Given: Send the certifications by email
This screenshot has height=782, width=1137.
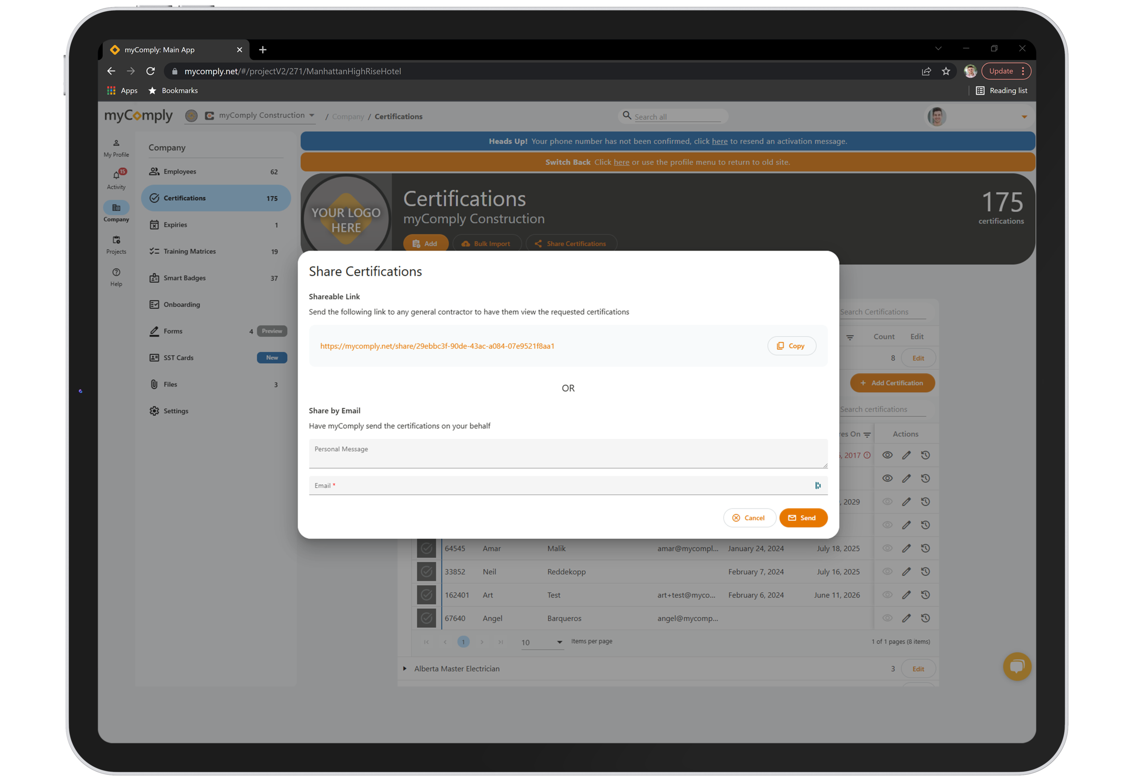Looking at the screenshot, I should (x=803, y=518).
